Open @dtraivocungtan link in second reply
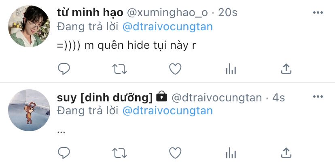 pos(168,111)
